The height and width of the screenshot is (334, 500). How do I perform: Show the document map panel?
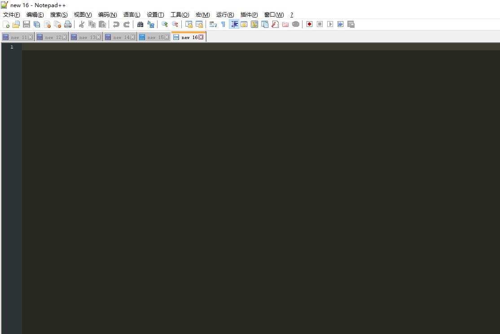pyautogui.click(x=254, y=24)
